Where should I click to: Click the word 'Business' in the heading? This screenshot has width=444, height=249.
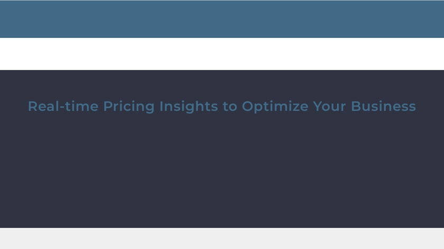[x=383, y=106]
